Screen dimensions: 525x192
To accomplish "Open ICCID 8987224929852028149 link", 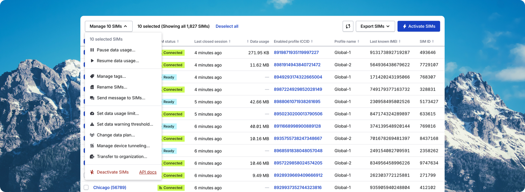I will 298,89.
